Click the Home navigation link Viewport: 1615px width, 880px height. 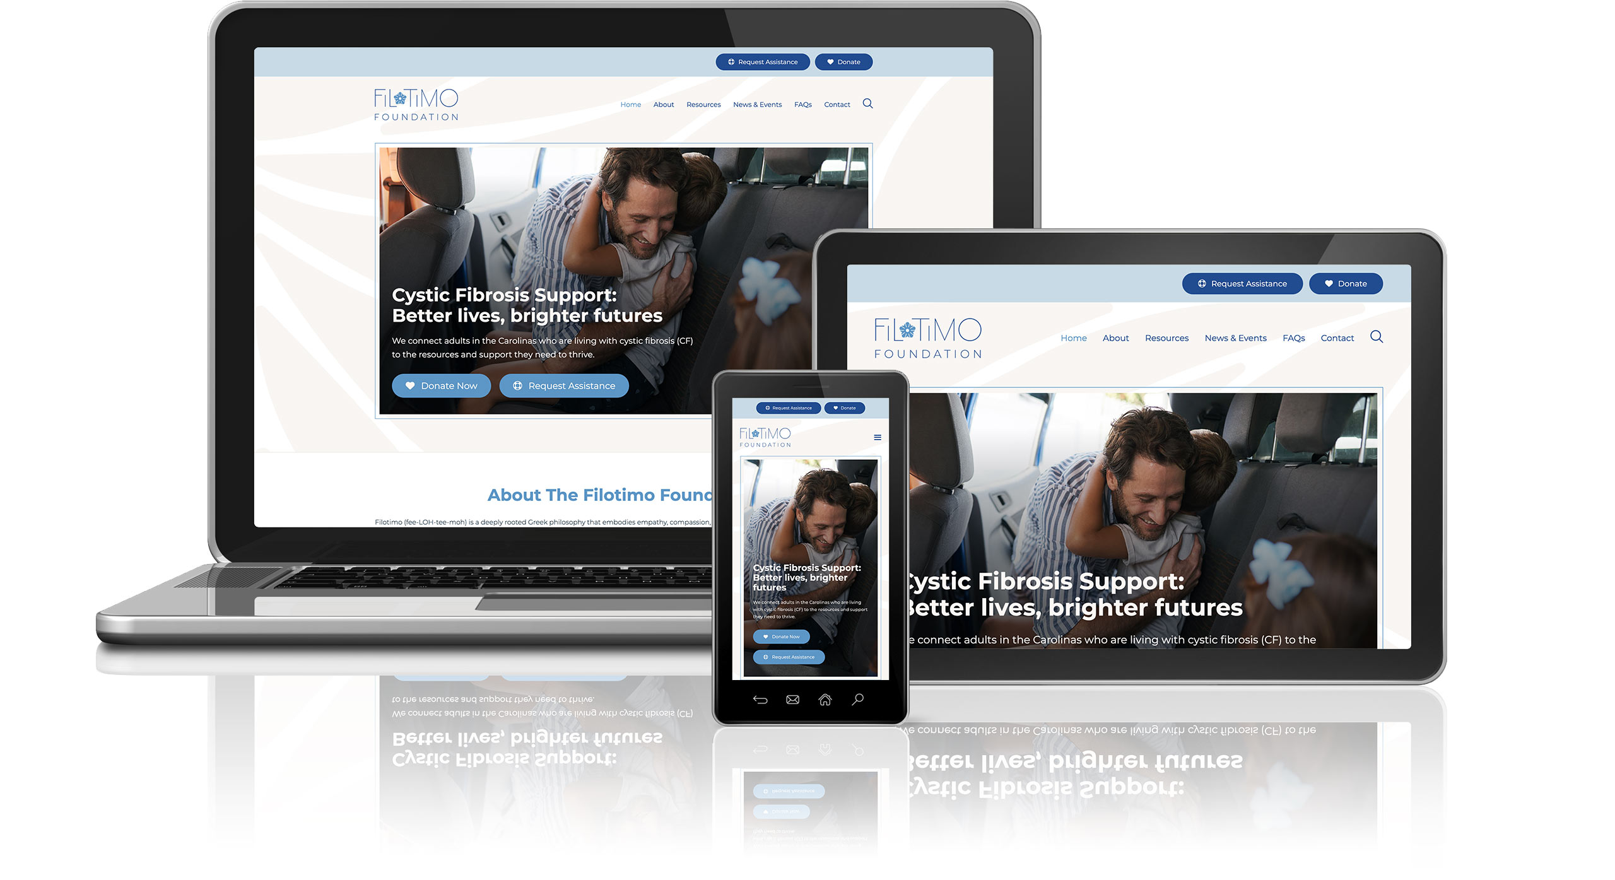pos(630,104)
